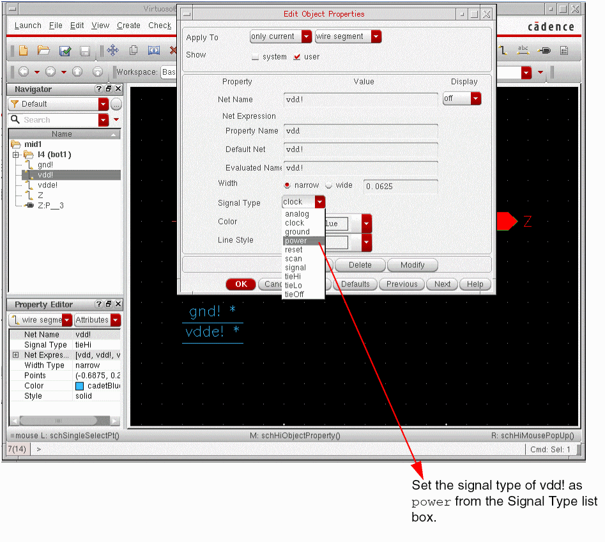This screenshot has width=605, height=542.
Task: Click the Navigator filter funnel icon
Action: click(15, 104)
